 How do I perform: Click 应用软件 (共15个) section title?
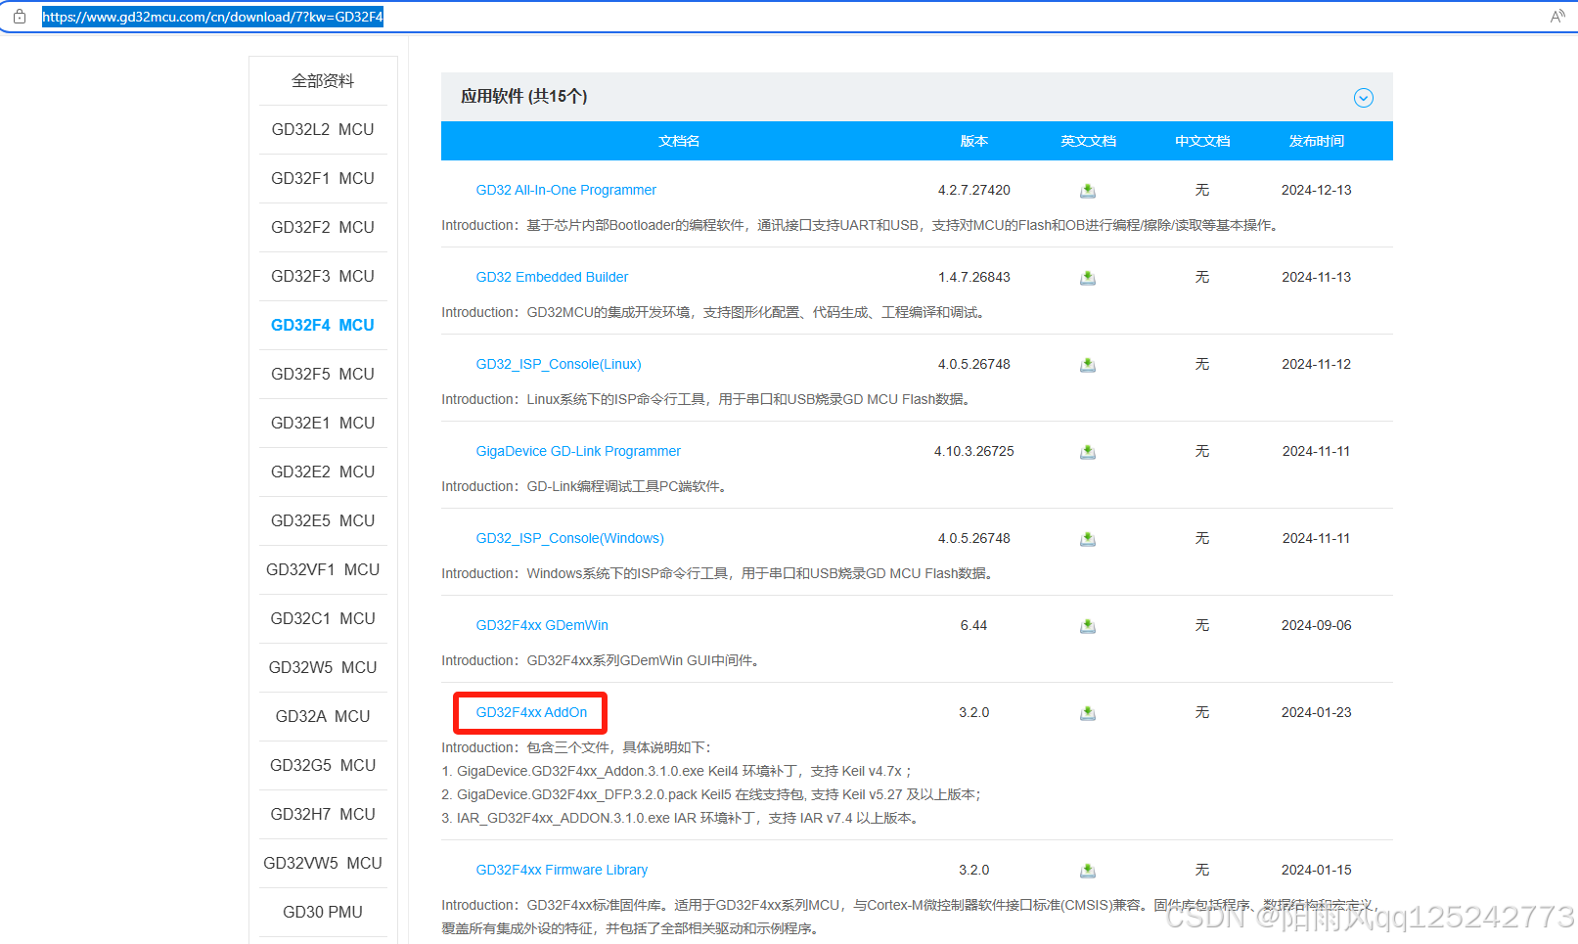(x=524, y=96)
